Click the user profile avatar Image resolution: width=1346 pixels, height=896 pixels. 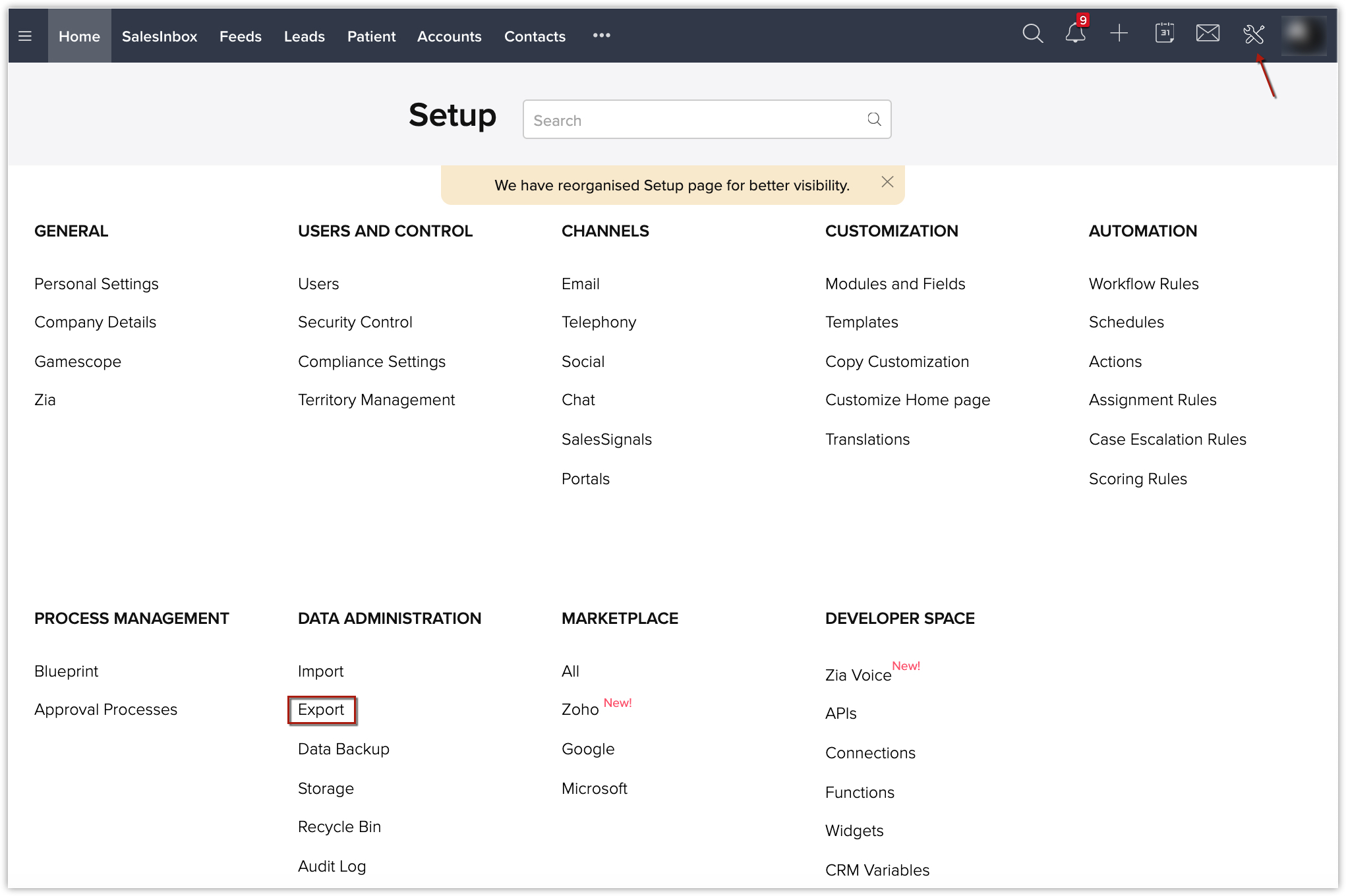1303,35
